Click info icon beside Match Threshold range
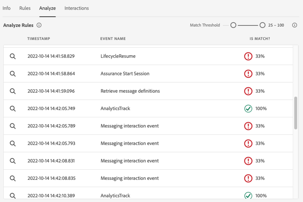Viewport: 303px width, 202px height. tap(295, 25)
